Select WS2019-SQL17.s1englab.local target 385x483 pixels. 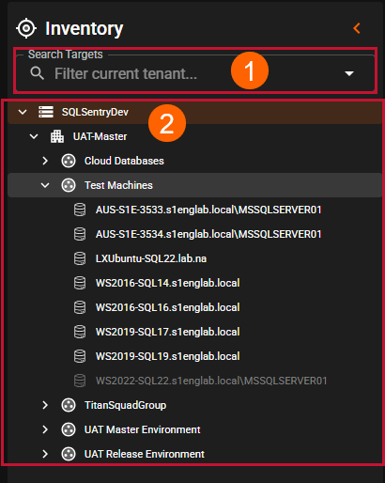[168, 332]
